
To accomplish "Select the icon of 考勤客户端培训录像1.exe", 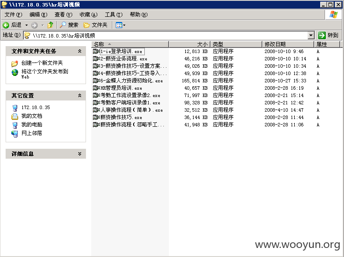I will [96, 103].
